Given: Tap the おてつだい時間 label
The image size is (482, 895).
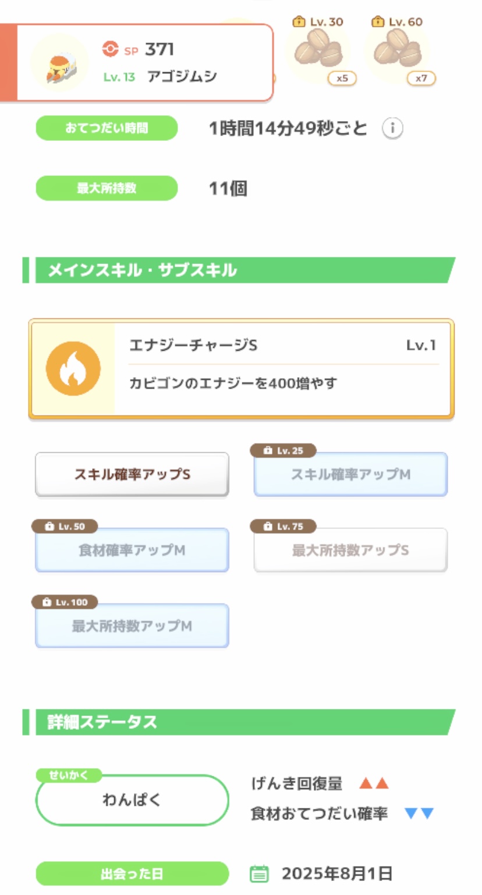Looking at the screenshot, I should click(x=107, y=128).
